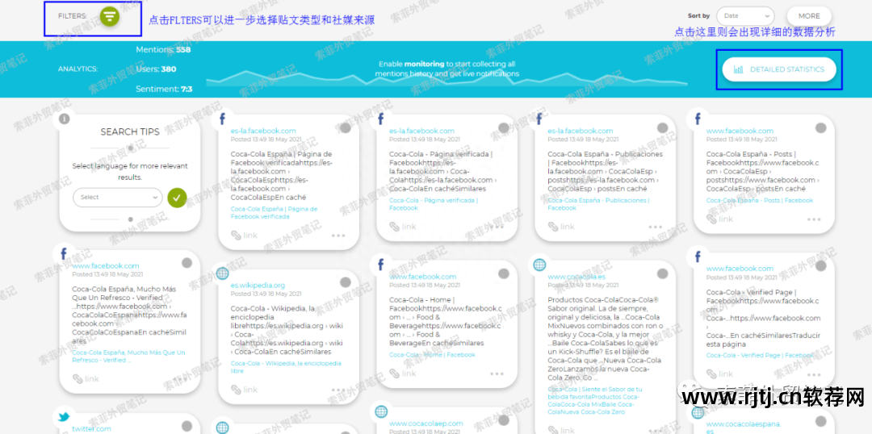Open the green FILTERS funnel icon
872x434 pixels.
pyautogui.click(x=110, y=17)
